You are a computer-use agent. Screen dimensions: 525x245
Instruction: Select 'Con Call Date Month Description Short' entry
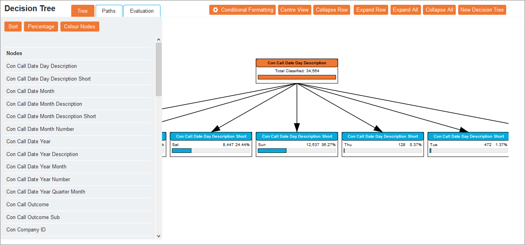[78, 117]
